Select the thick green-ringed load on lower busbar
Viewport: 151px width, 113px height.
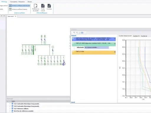[45, 64]
